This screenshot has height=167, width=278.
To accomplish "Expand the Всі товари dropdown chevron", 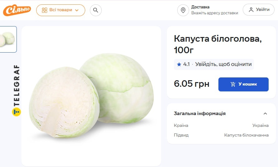I will [x=77, y=10].
